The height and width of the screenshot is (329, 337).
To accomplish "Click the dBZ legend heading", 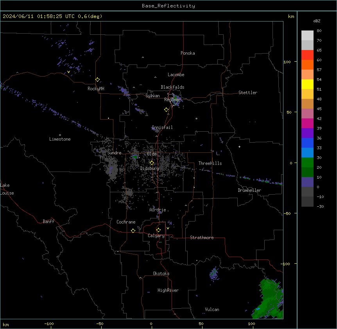I will pyautogui.click(x=317, y=21).
